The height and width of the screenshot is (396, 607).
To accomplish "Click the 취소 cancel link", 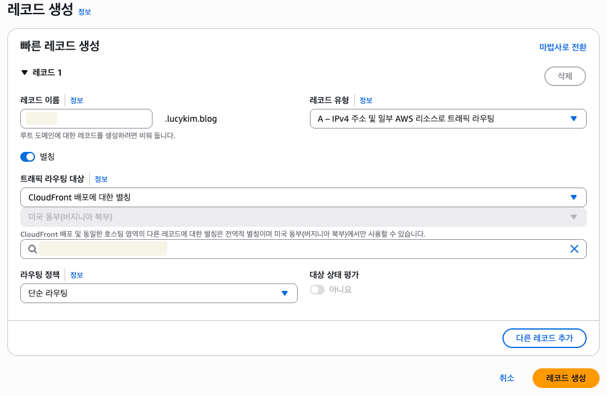I will [x=507, y=378].
